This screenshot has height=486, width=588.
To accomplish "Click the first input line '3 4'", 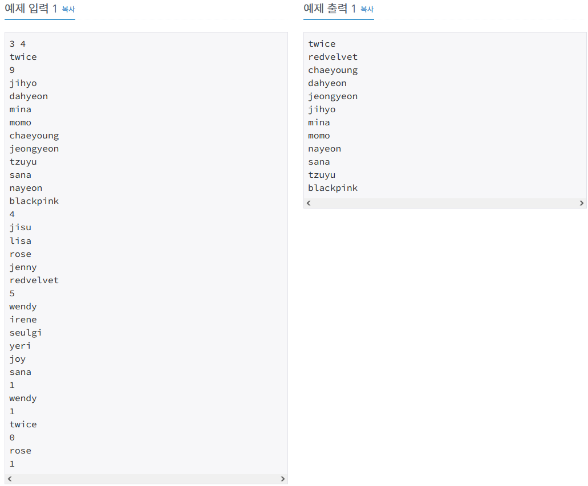I will tap(18, 44).
